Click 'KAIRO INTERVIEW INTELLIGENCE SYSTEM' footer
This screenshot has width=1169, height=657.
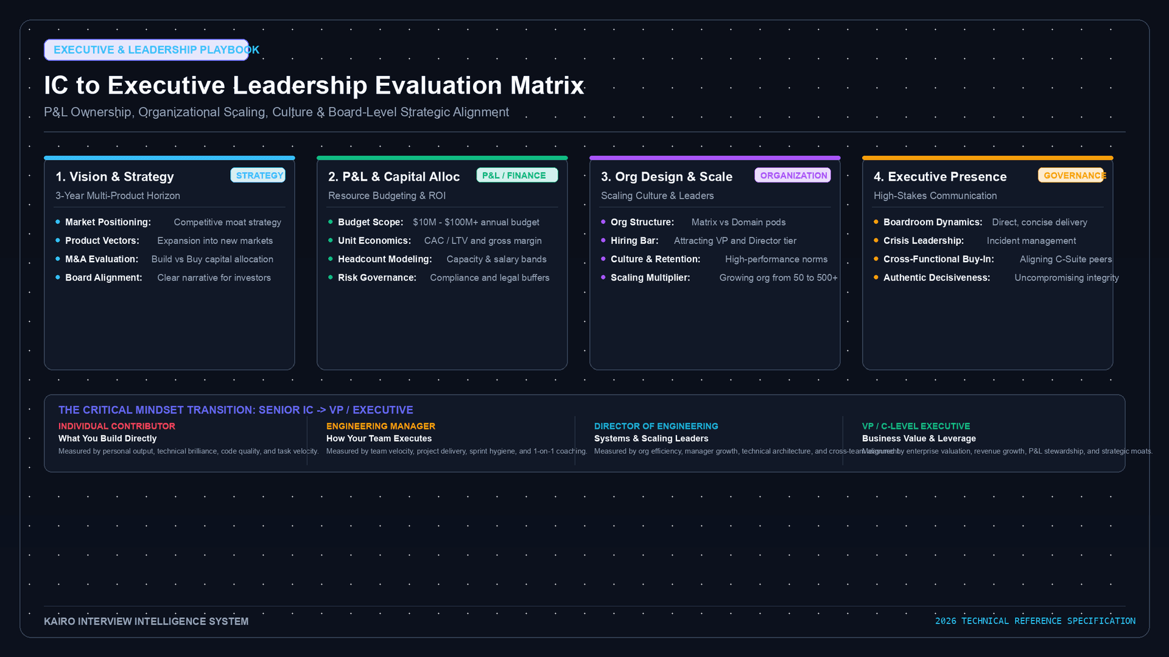click(x=146, y=622)
